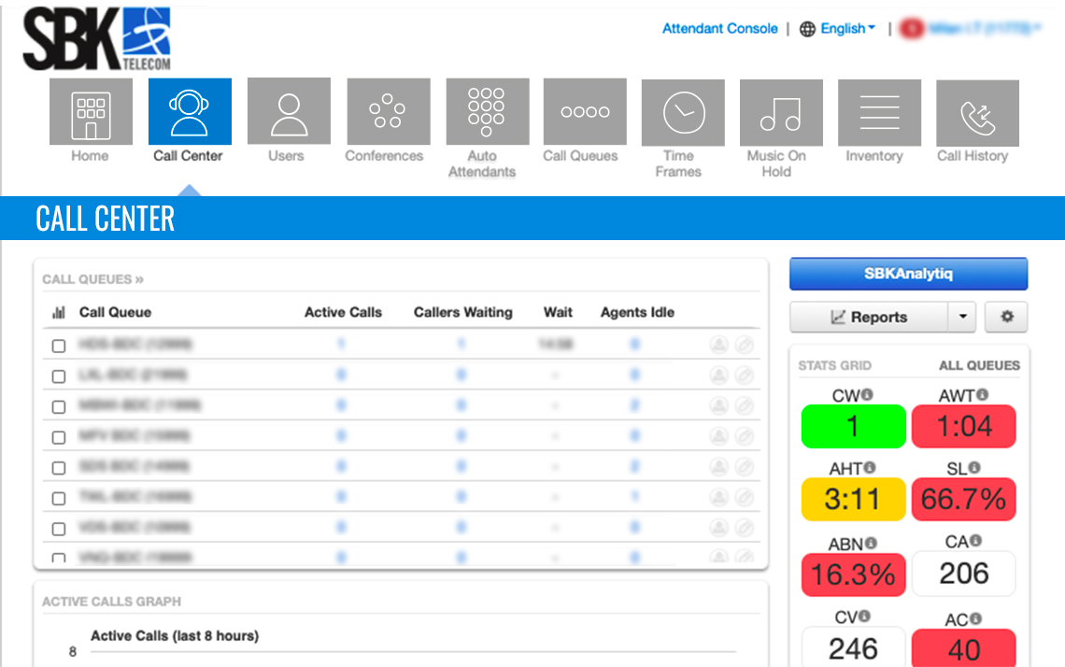The image size is (1065, 667).
Task: Open Time Frames clock icon
Action: pos(683,112)
